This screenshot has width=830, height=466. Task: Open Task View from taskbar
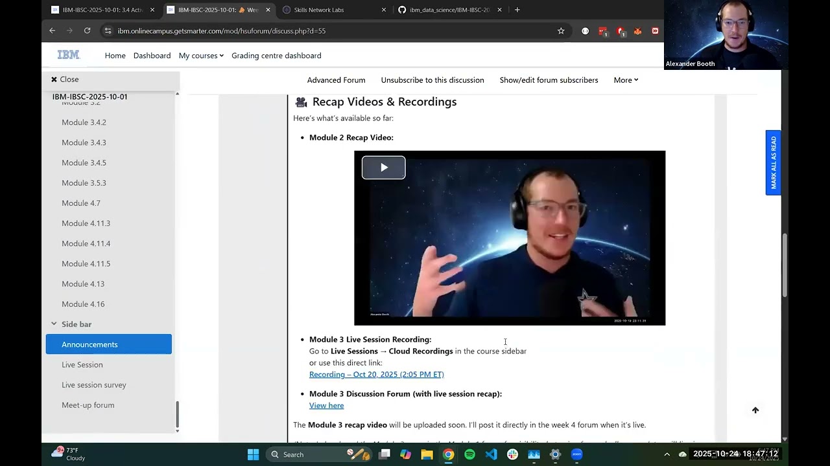coord(384,454)
